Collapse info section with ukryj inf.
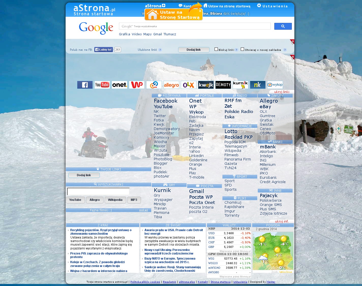Viewport: 362px width, 286px height. [x=281, y=221]
